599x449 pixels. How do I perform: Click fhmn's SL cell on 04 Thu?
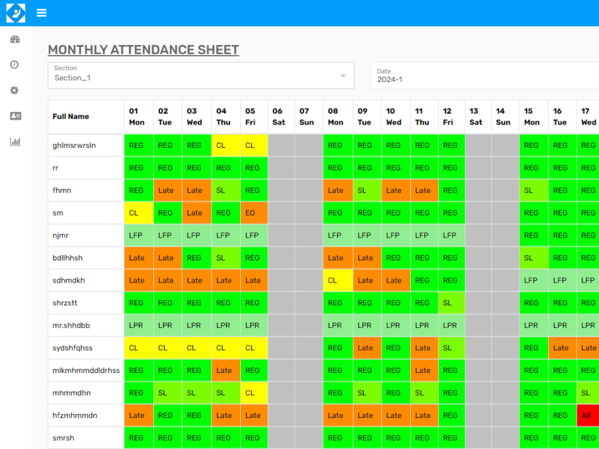click(226, 190)
